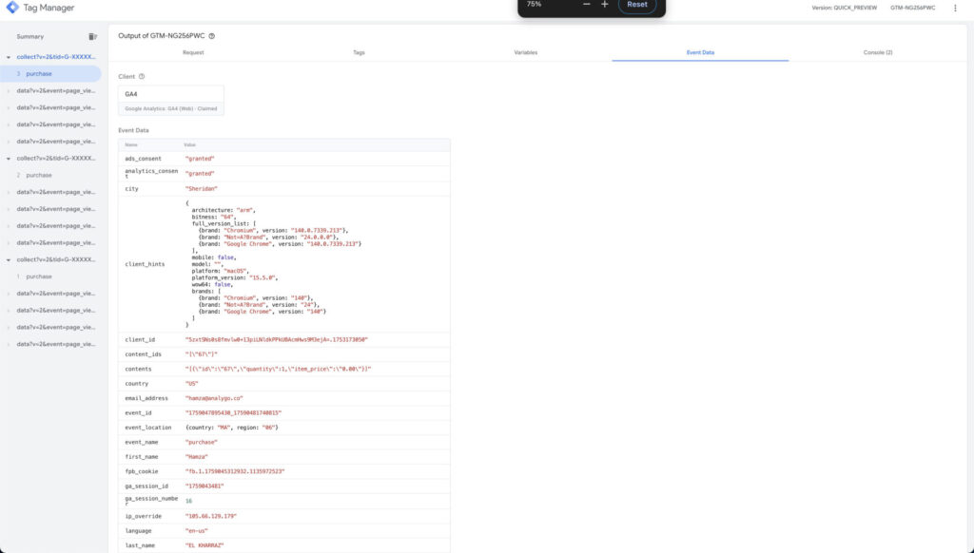
Task: Switch to the Tags tab
Action: click(359, 52)
